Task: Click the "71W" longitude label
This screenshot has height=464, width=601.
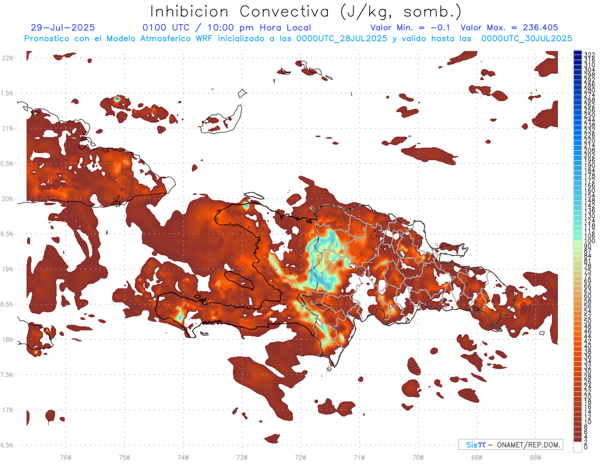Action: [359, 457]
